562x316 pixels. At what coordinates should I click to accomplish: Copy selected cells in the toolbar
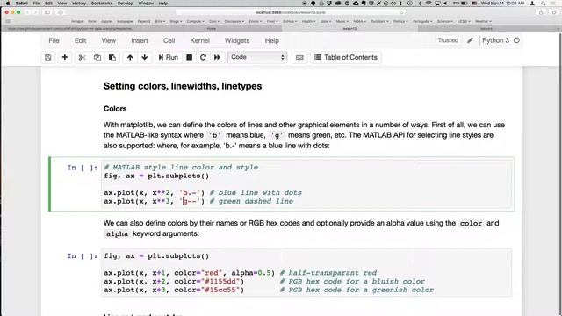97,57
